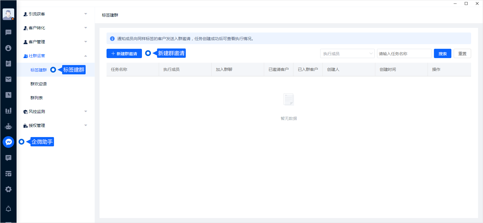483x223 pixels.
Task: Expand the 授权管理 menu
Action: (55, 125)
